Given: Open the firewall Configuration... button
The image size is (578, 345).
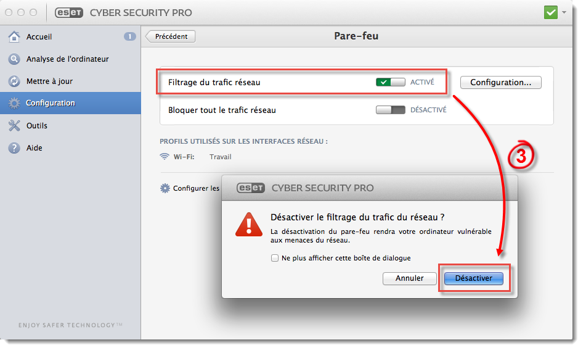Looking at the screenshot, I should [500, 82].
